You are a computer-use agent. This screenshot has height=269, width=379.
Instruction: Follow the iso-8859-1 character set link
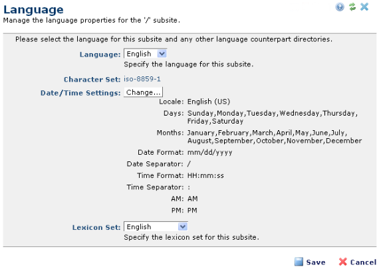(142, 79)
